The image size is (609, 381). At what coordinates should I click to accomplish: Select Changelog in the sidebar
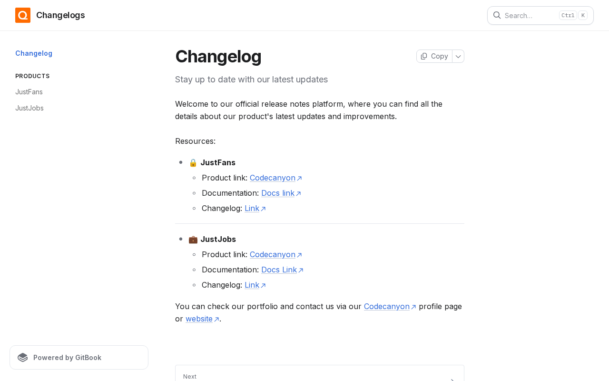click(34, 53)
